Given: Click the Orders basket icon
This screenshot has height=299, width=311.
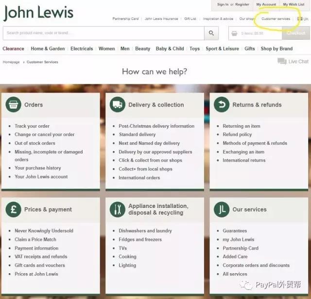Looking at the screenshot, I should click(x=13, y=105).
